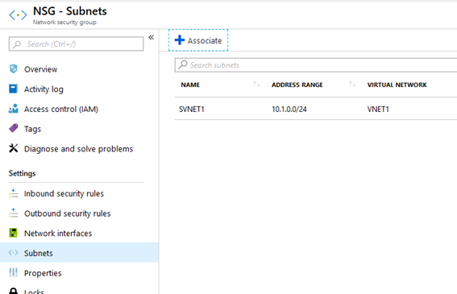Sort by the NAME column arrows
457x294 pixels.
pyautogui.click(x=256, y=85)
